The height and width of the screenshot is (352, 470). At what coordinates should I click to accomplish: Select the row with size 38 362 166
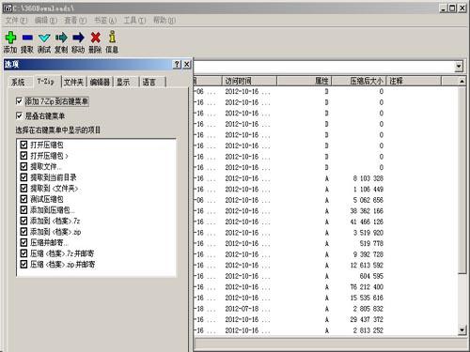pos(326,211)
